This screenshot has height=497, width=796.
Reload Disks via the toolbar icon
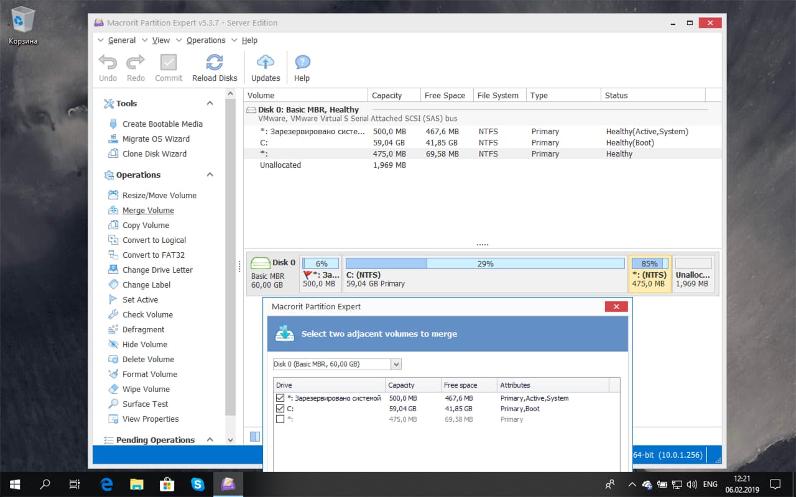tap(215, 68)
